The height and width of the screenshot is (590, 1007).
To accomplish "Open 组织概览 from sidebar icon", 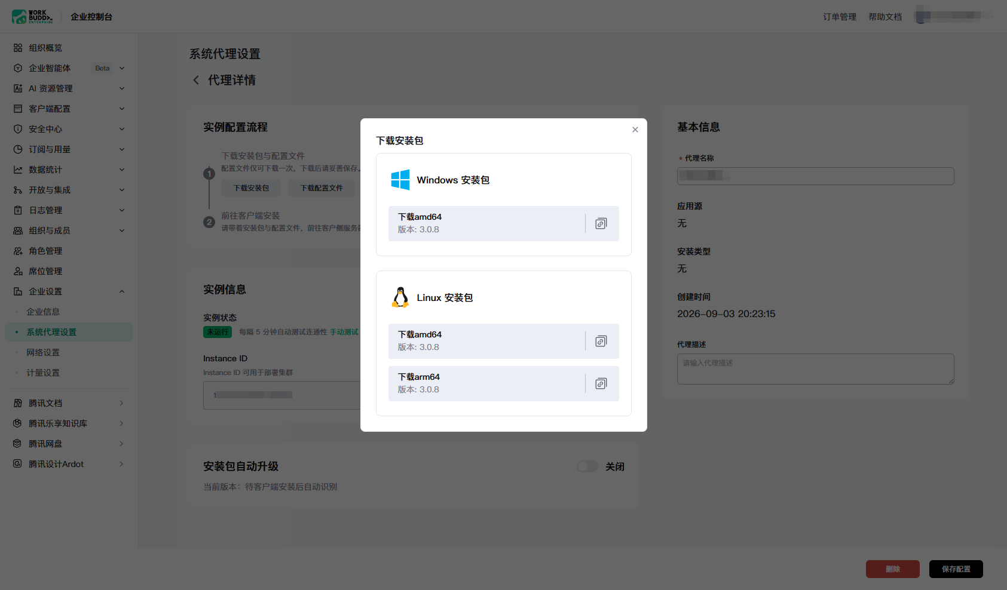I will tap(18, 48).
